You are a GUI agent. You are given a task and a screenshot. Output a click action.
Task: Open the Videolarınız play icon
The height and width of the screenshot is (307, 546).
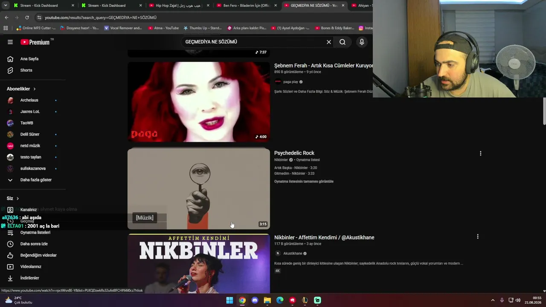[10, 266]
